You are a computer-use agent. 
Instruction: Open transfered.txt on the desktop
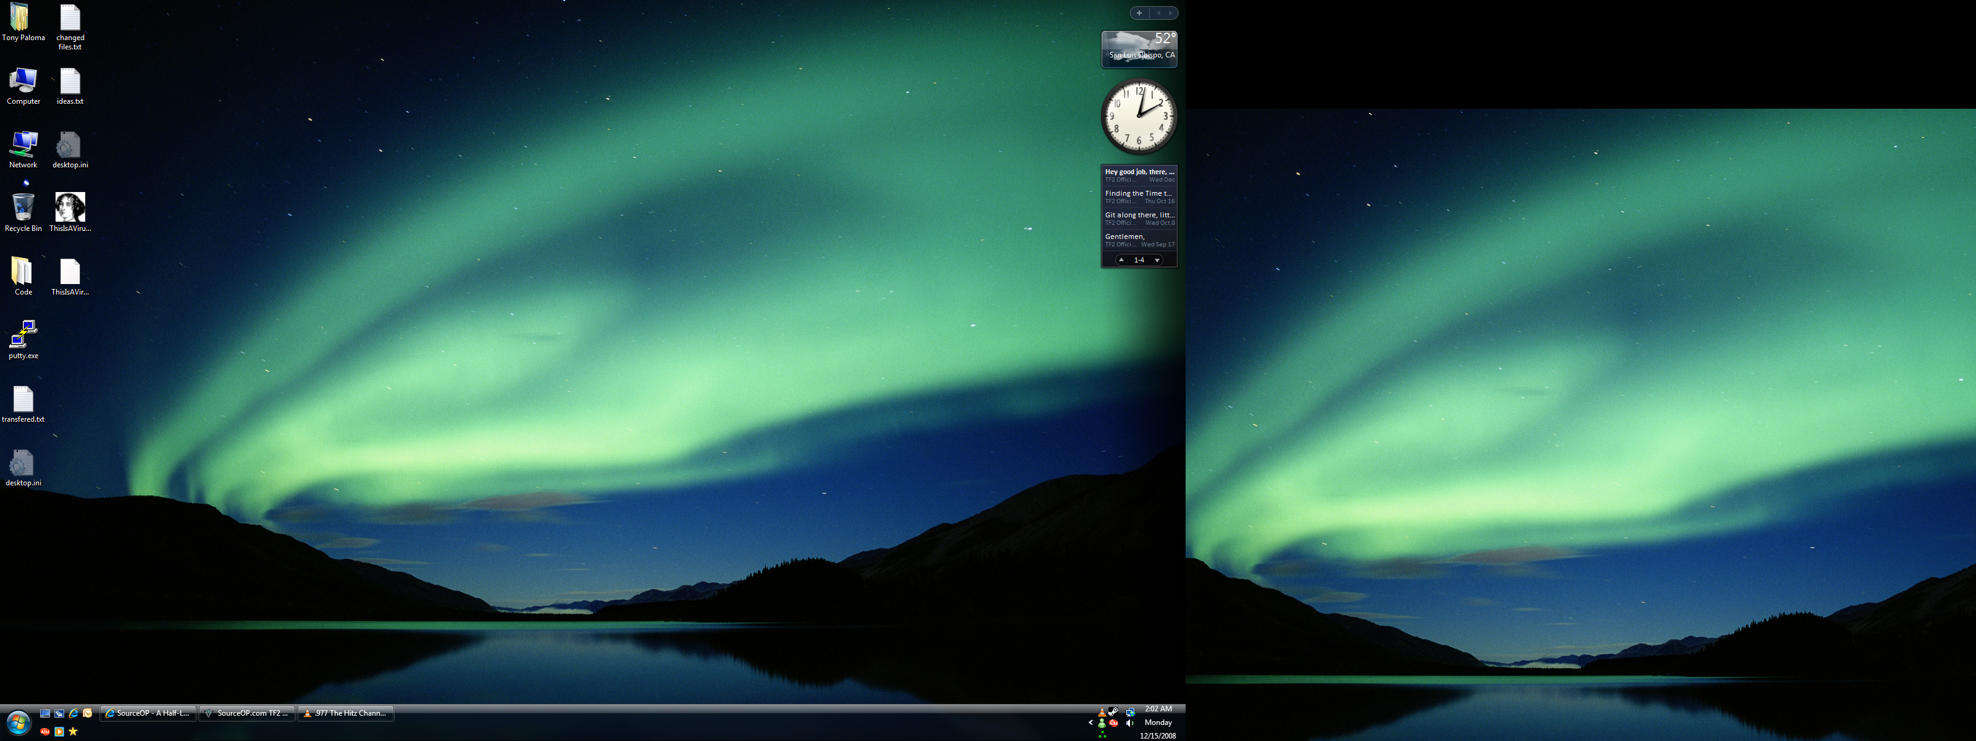[x=23, y=404]
